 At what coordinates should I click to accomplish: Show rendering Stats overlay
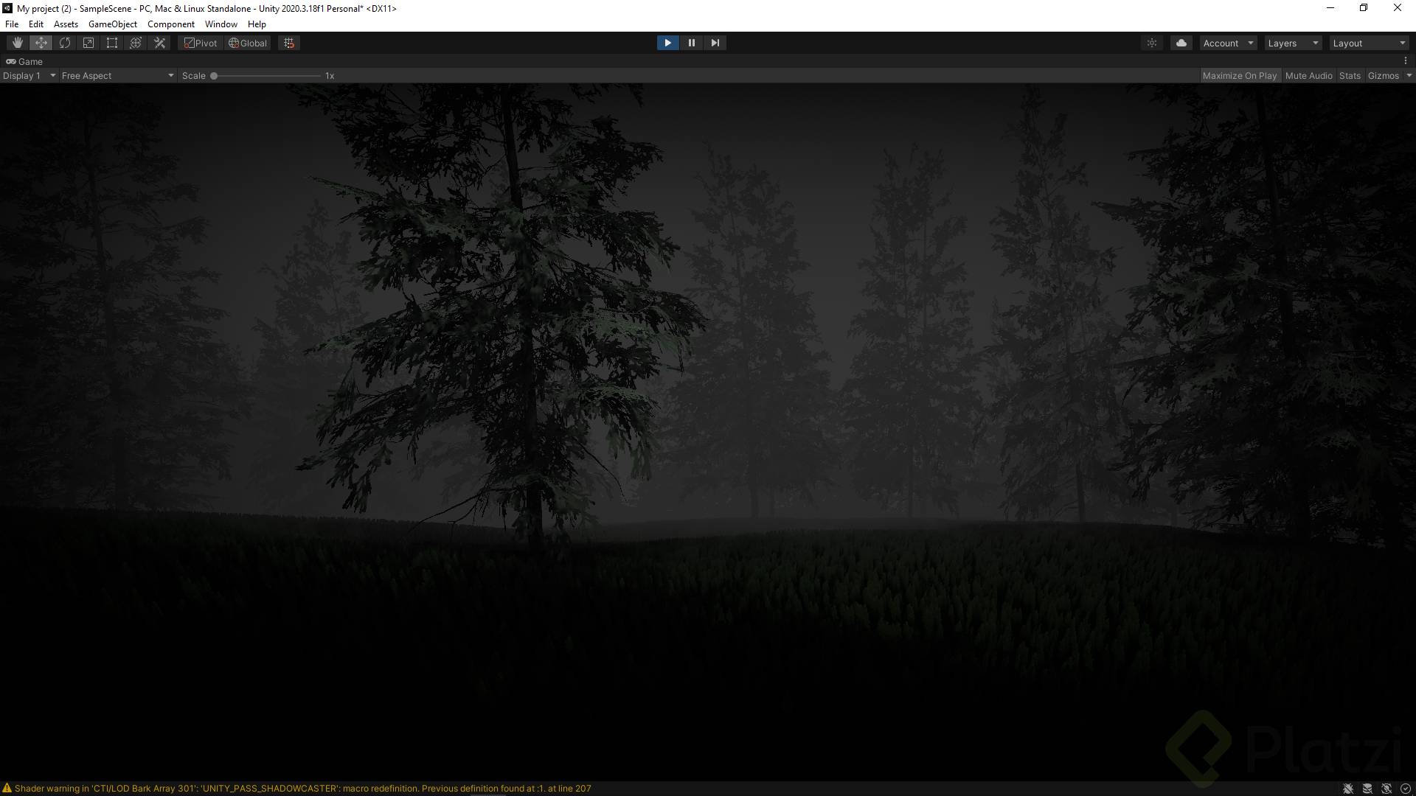tap(1350, 75)
